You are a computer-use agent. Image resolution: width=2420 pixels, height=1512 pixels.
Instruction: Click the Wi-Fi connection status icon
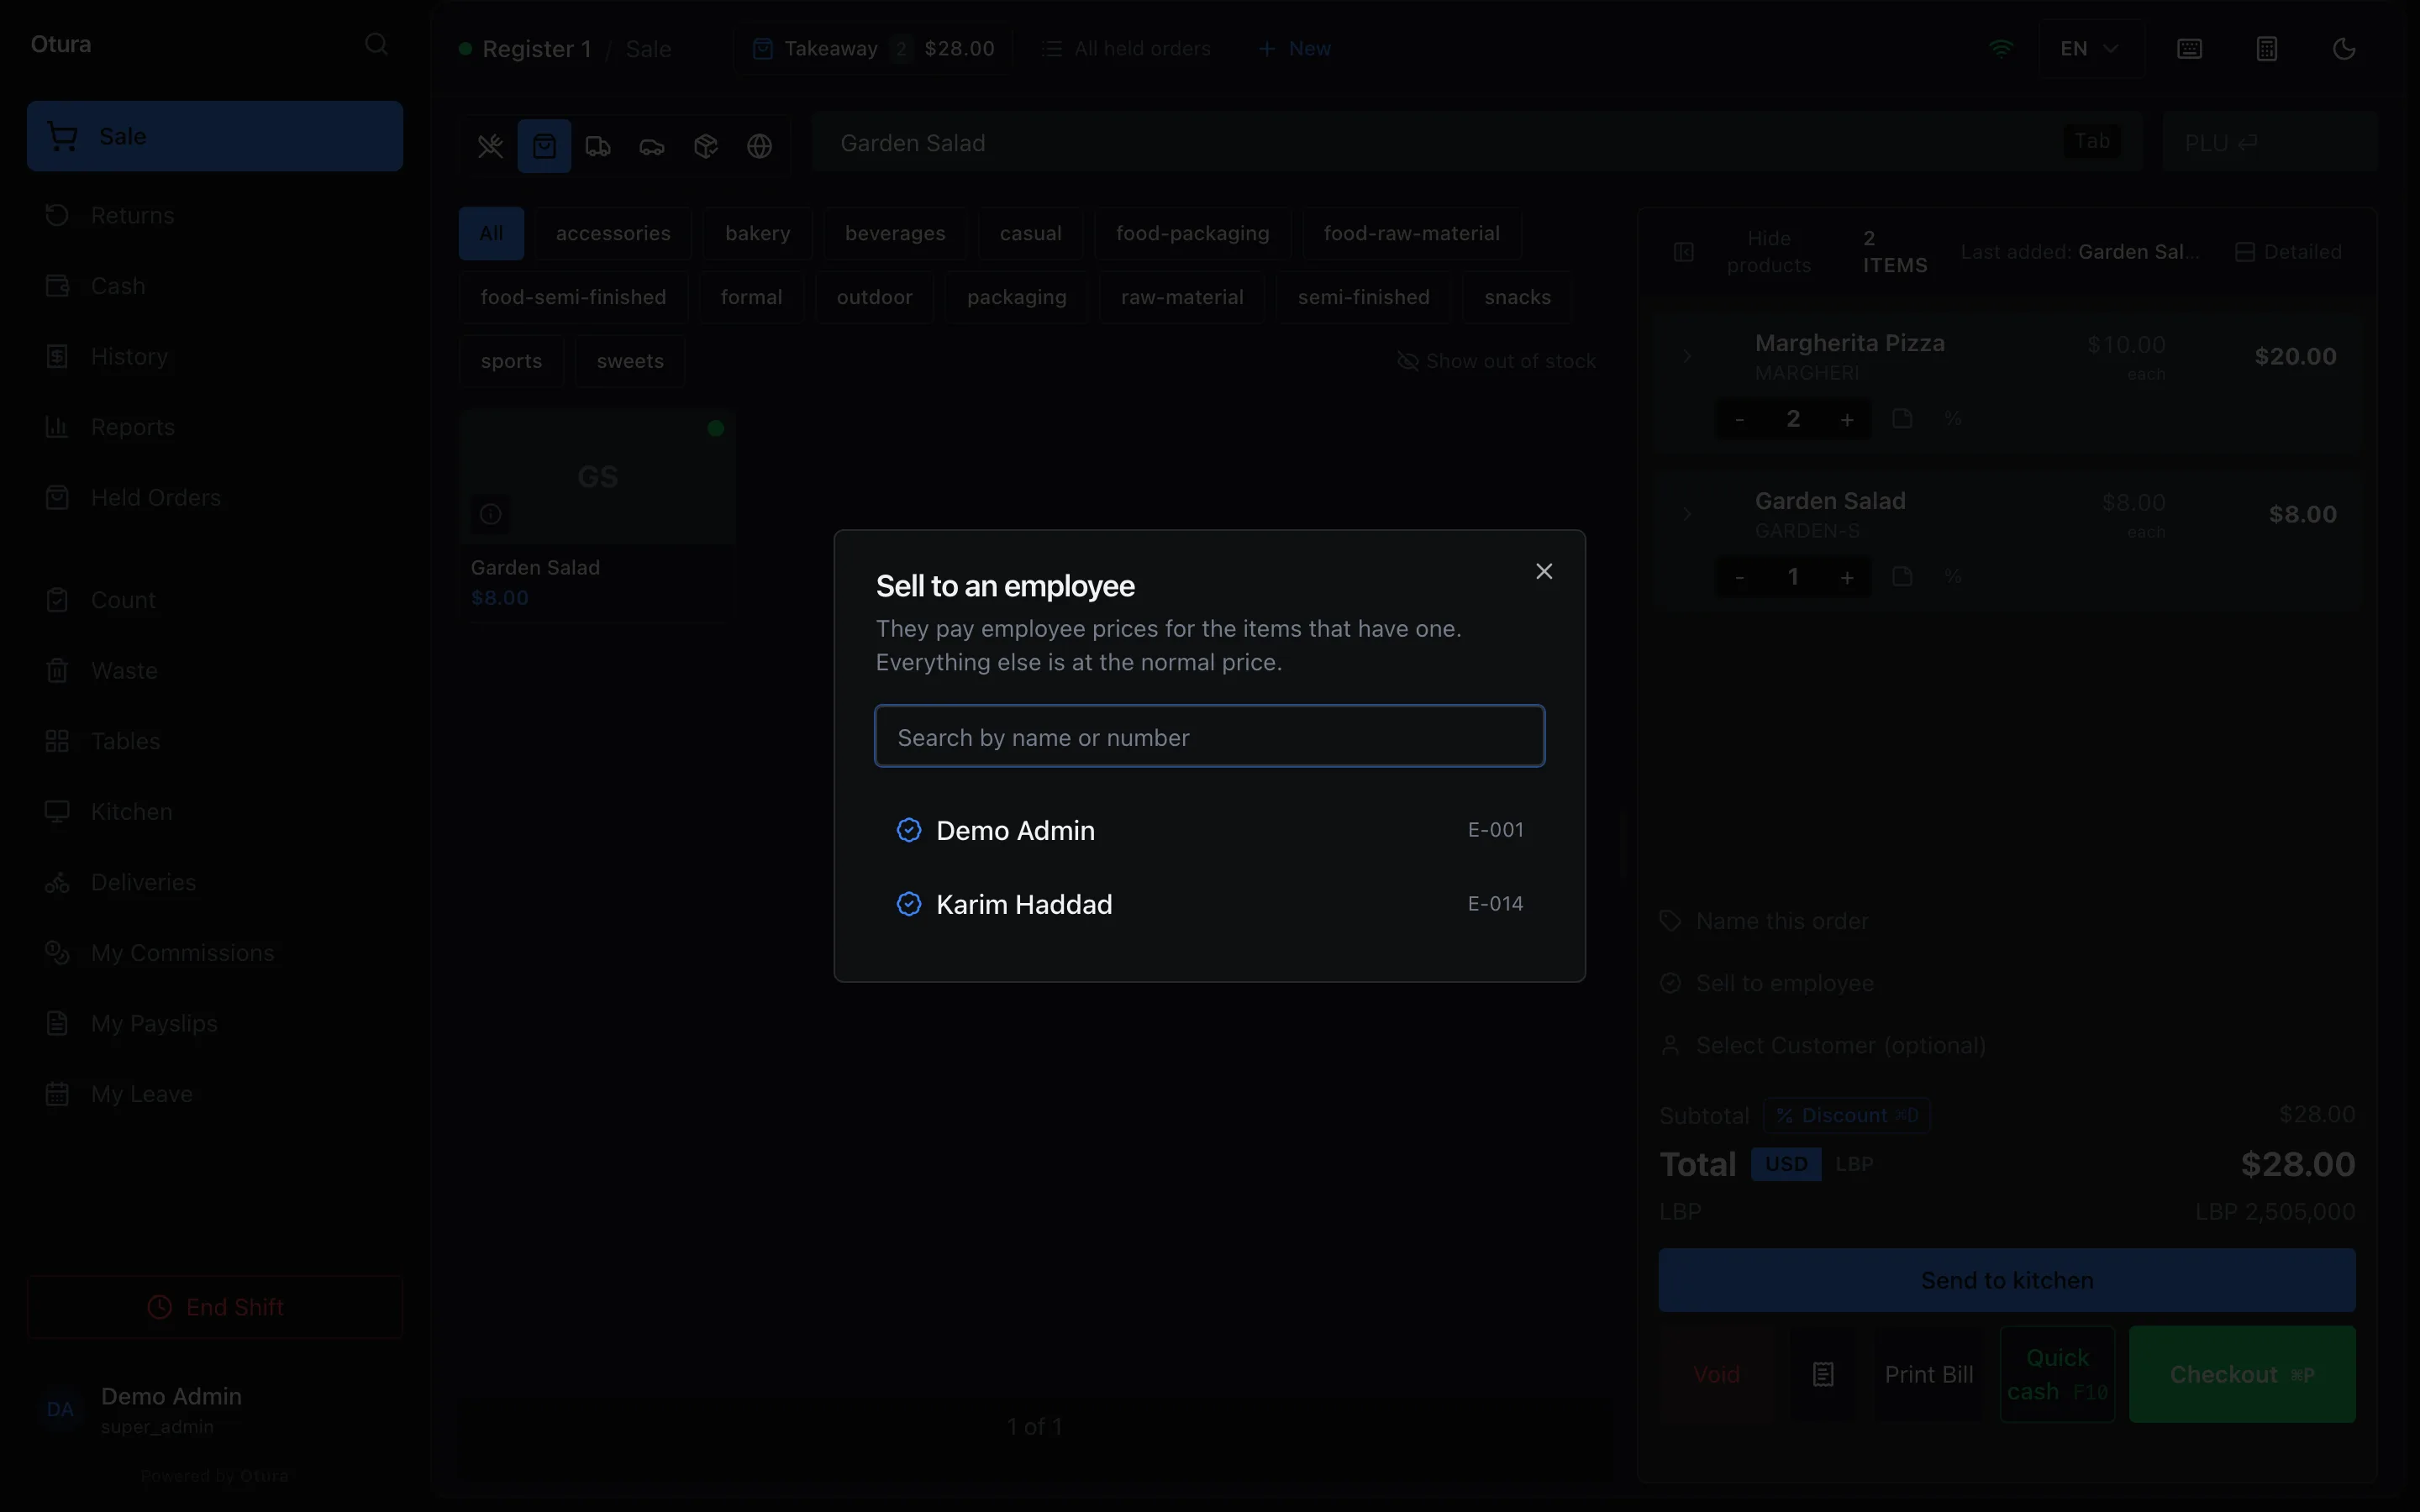[2000, 48]
